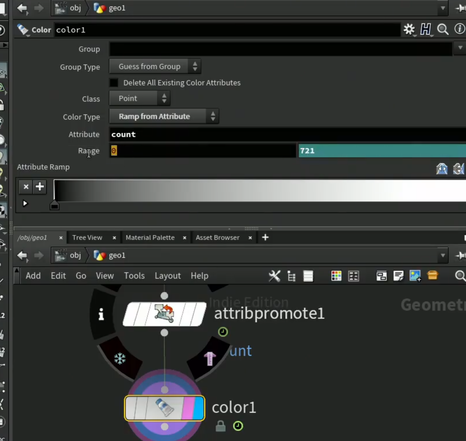Click the grayscale attribute ramp bar
The height and width of the screenshot is (441, 466).
point(260,190)
